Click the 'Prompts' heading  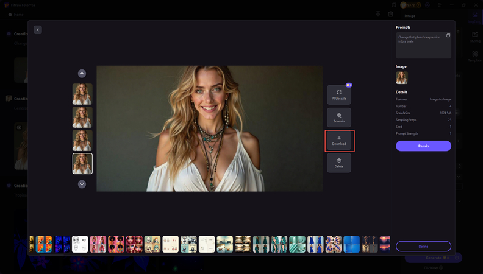point(403,27)
